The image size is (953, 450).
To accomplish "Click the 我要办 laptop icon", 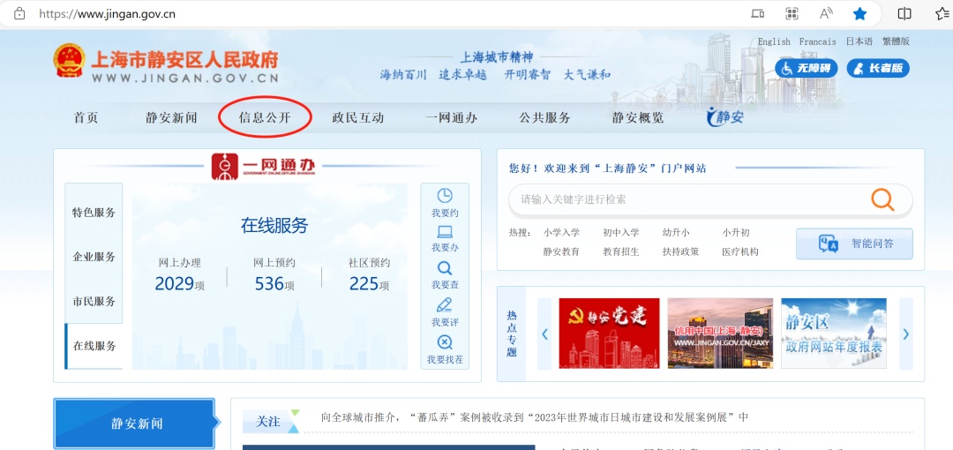I will tap(445, 232).
